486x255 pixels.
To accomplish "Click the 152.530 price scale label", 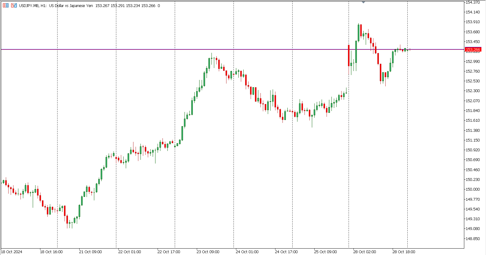I will (x=473, y=81).
